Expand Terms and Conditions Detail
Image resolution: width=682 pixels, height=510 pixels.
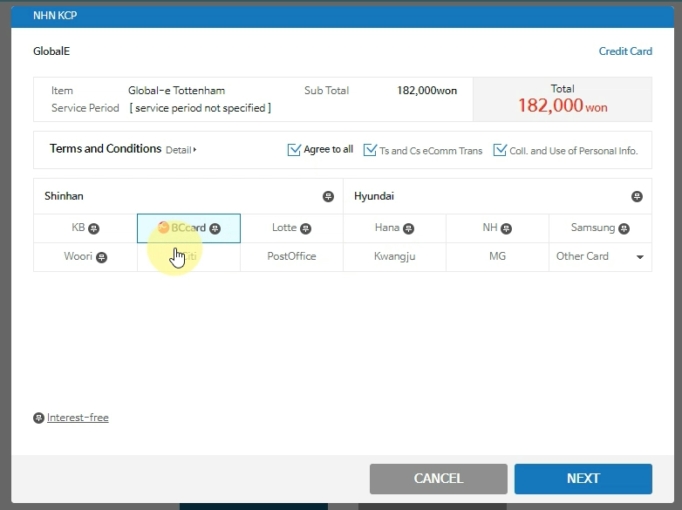point(181,150)
